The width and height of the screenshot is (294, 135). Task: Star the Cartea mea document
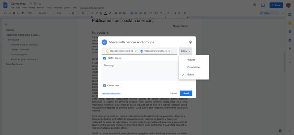[x=30, y=3]
